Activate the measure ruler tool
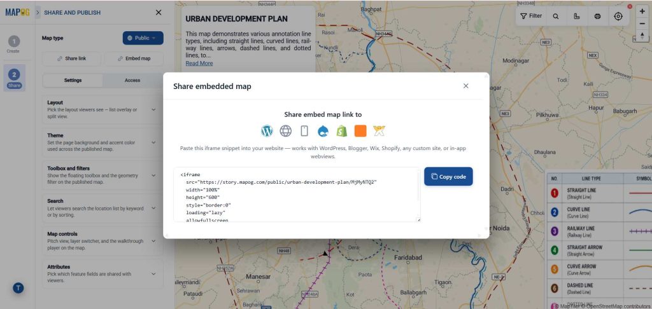 (x=576, y=16)
